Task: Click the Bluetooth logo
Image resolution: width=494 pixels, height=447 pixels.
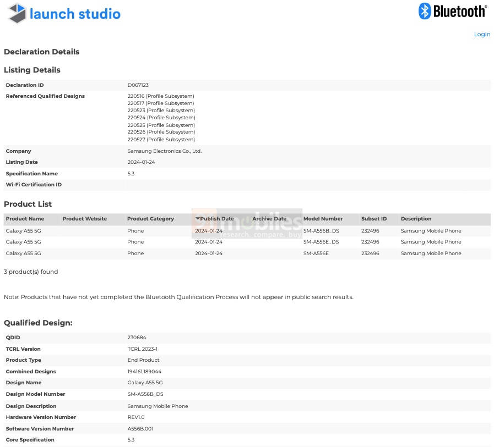Action: click(x=452, y=12)
